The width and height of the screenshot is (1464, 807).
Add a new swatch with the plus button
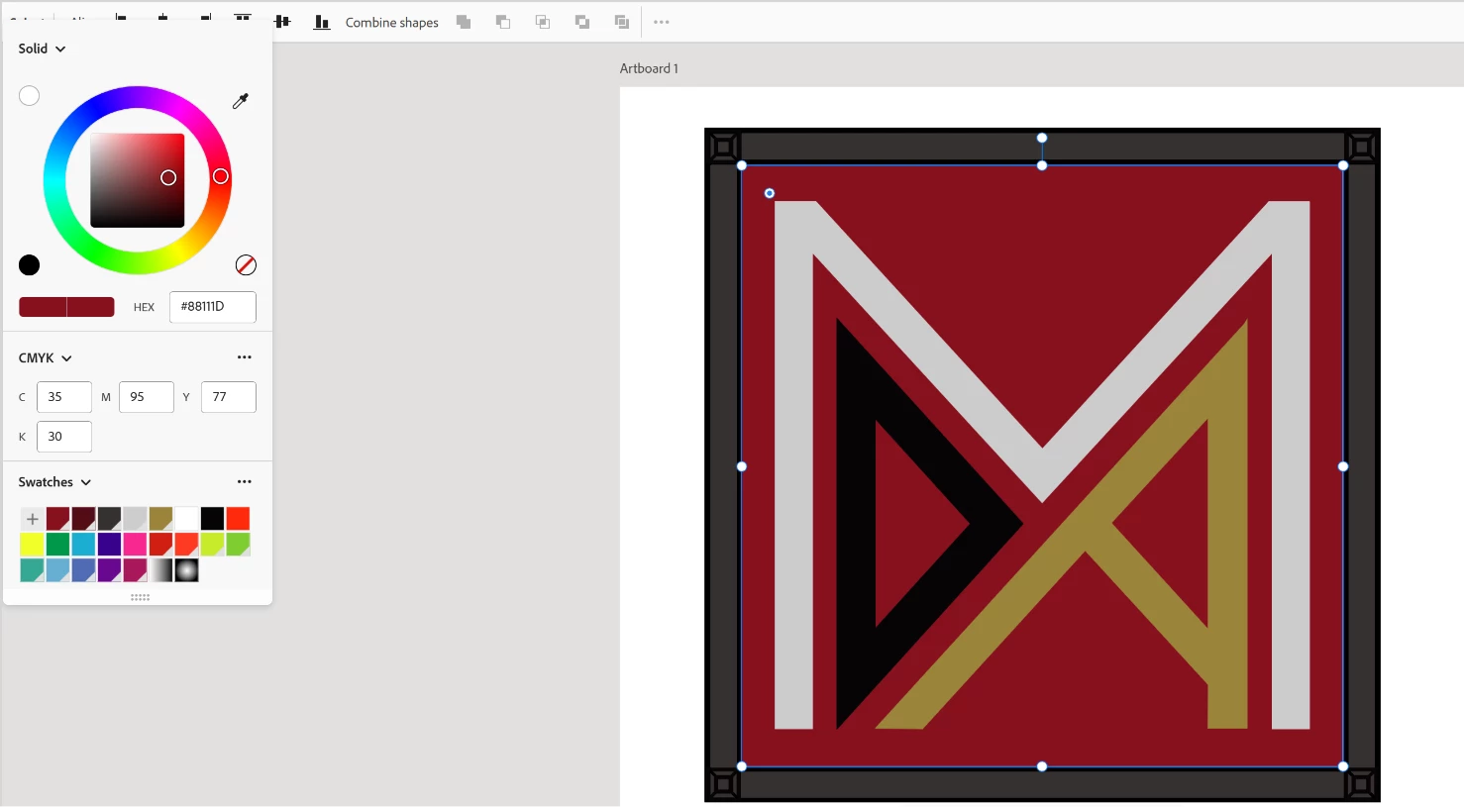(33, 519)
